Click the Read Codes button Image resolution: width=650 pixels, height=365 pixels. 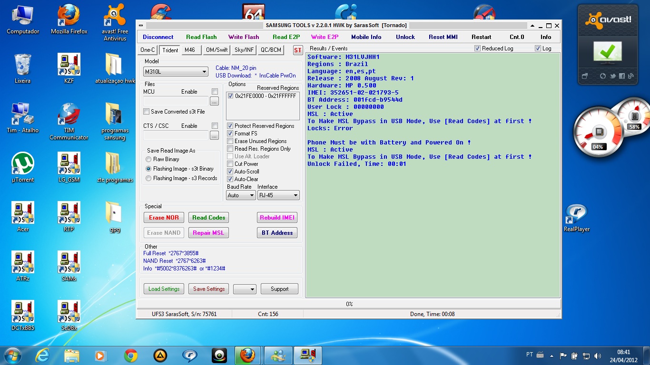208,218
